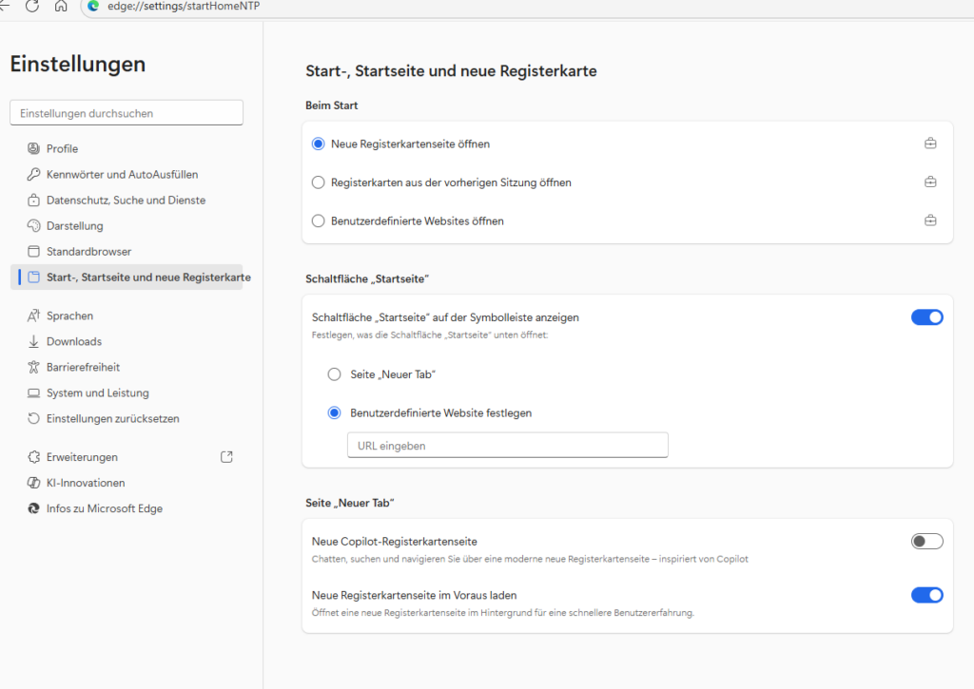Click the URL eingeben text field
This screenshot has height=689, width=974.
507,446
